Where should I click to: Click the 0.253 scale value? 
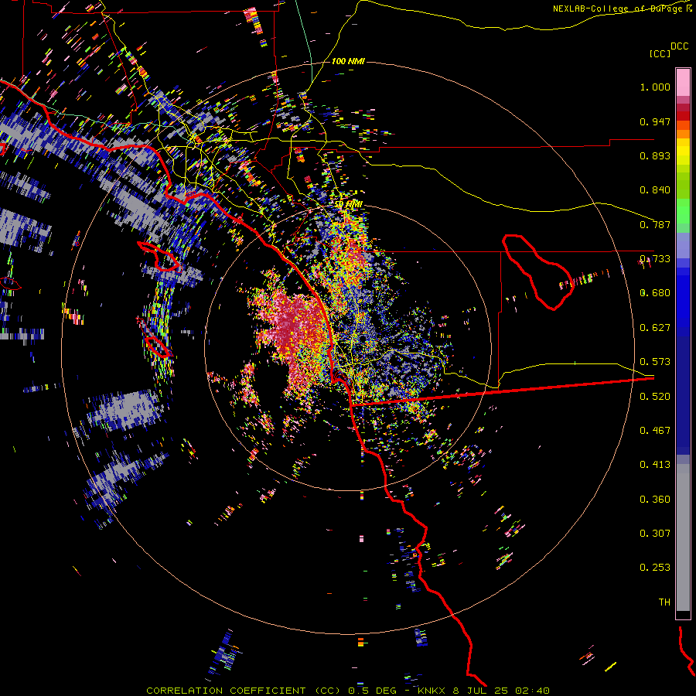655,568
